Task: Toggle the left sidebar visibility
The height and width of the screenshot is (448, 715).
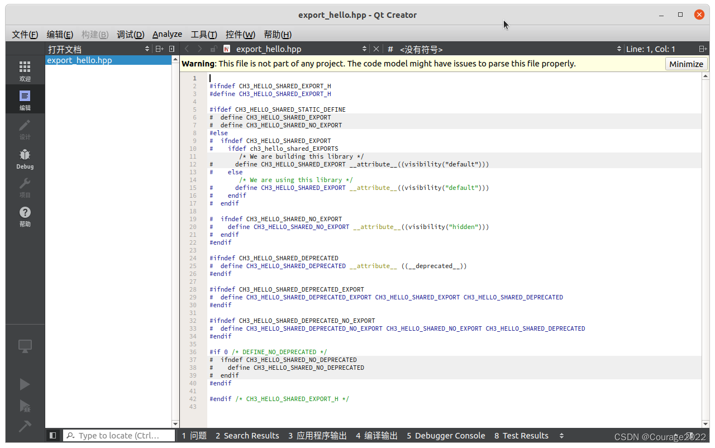Action: 53,436
